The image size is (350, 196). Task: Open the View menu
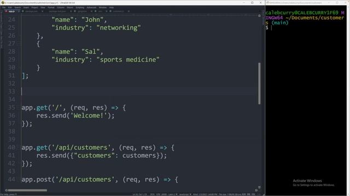pyautogui.click(x=43, y=8)
